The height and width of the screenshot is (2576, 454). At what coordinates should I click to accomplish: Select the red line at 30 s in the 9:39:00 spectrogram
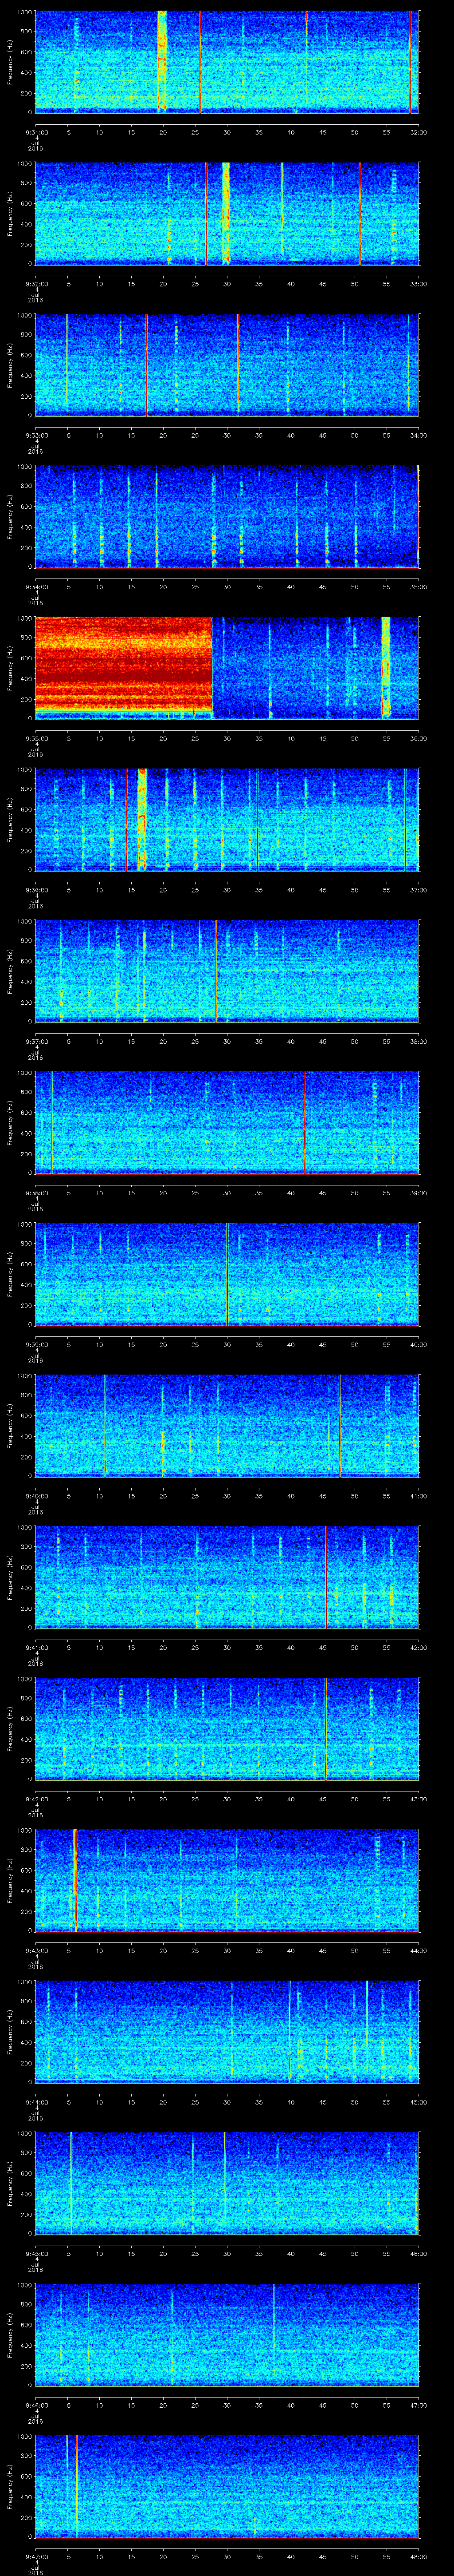pyautogui.click(x=227, y=1273)
